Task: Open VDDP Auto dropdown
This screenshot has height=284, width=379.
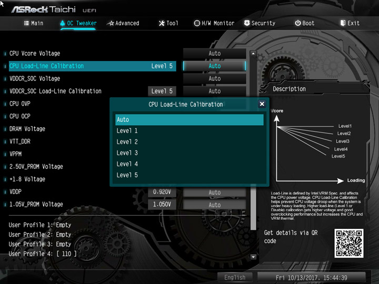Action: (x=214, y=192)
